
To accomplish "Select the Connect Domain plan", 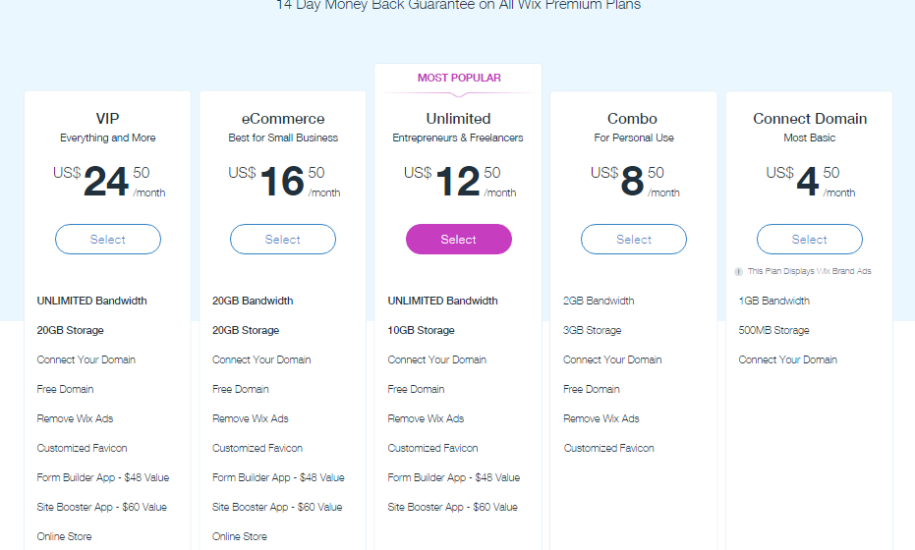I will pos(810,239).
